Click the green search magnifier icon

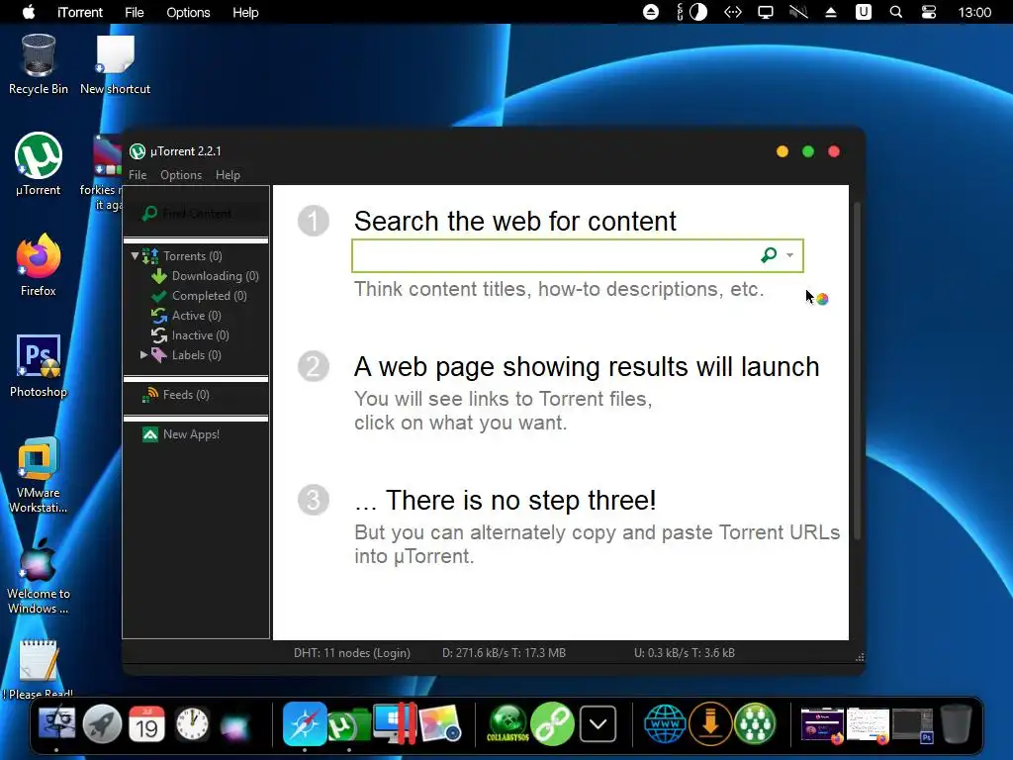coord(768,255)
